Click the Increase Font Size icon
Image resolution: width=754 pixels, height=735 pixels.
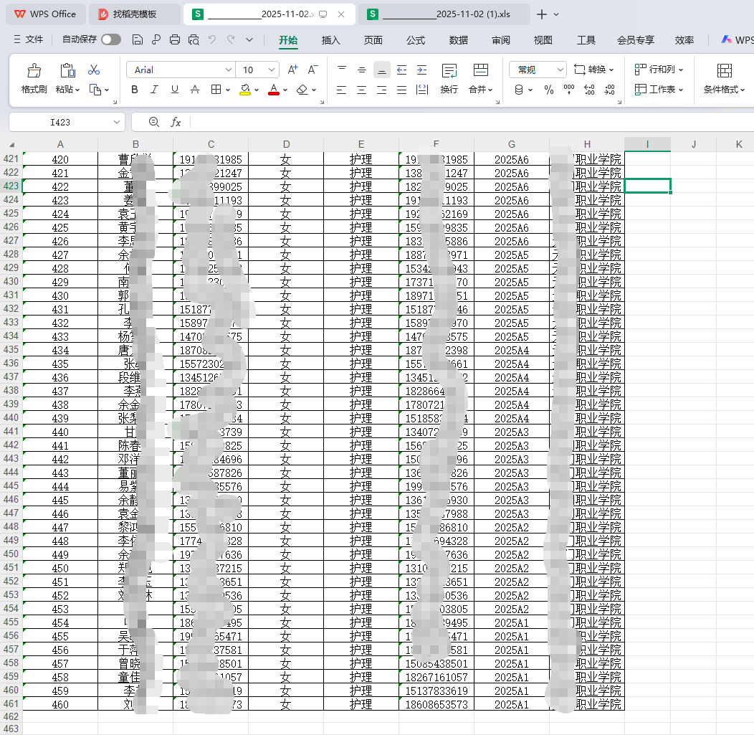pos(292,70)
